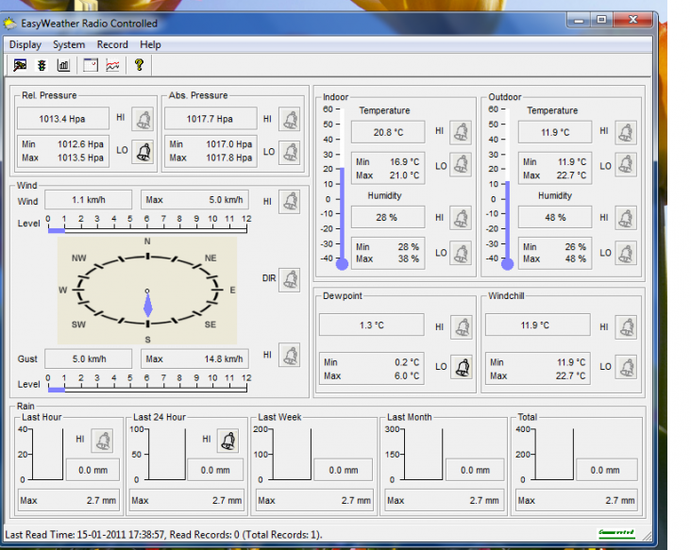Open the Help menu
Screen dimensions: 691x550
point(150,45)
